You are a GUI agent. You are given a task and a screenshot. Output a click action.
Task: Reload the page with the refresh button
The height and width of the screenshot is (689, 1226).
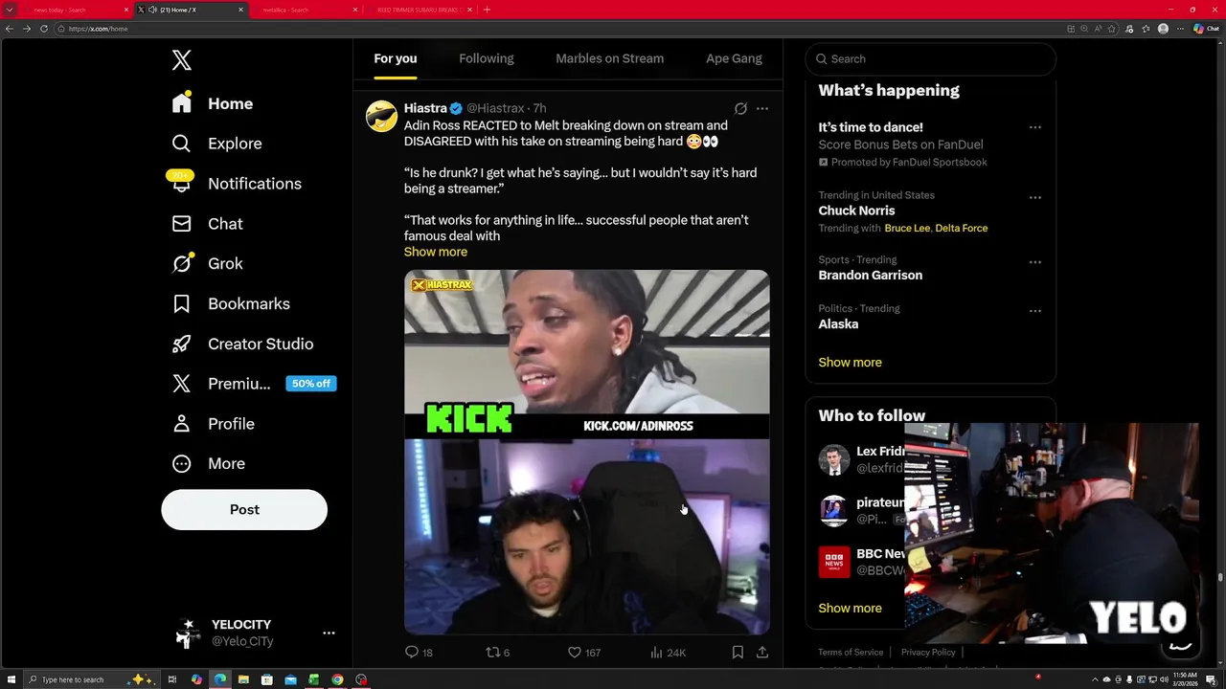pos(44,29)
